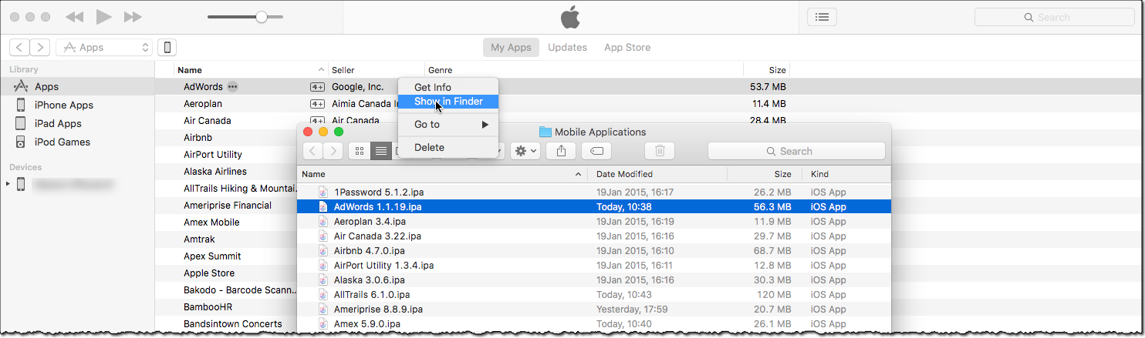
Task: Switch to the Updates tab
Action: (567, 48)
